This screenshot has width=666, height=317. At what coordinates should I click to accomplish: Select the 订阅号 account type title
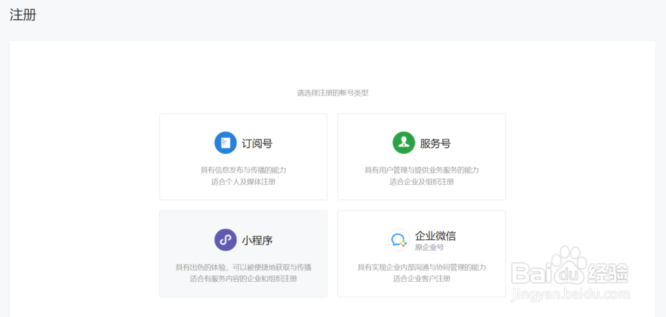click(257, 144)
